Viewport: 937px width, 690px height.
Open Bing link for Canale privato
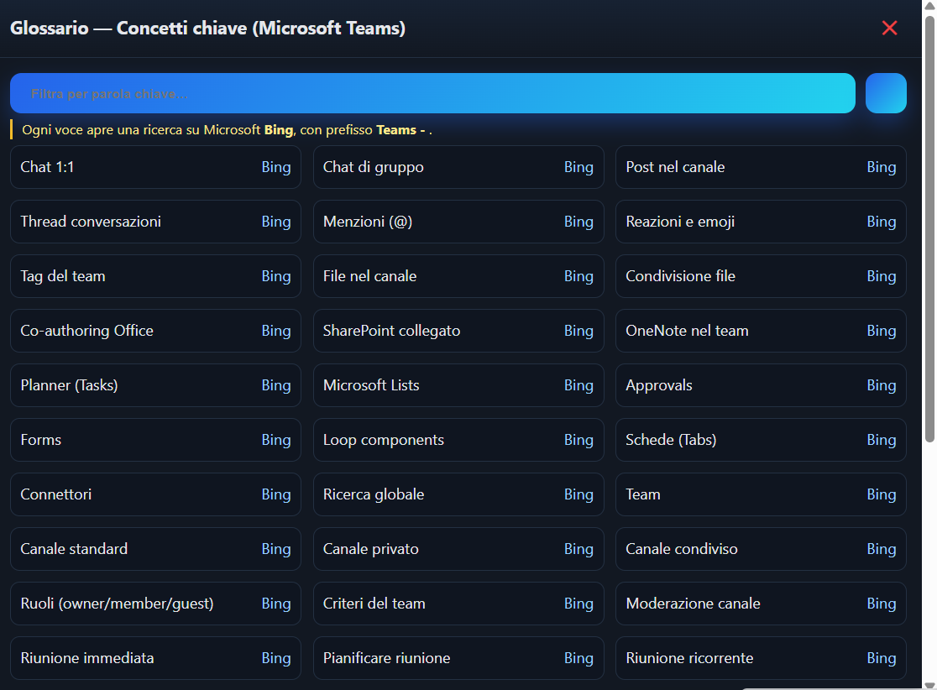click(x=578, y=549)
